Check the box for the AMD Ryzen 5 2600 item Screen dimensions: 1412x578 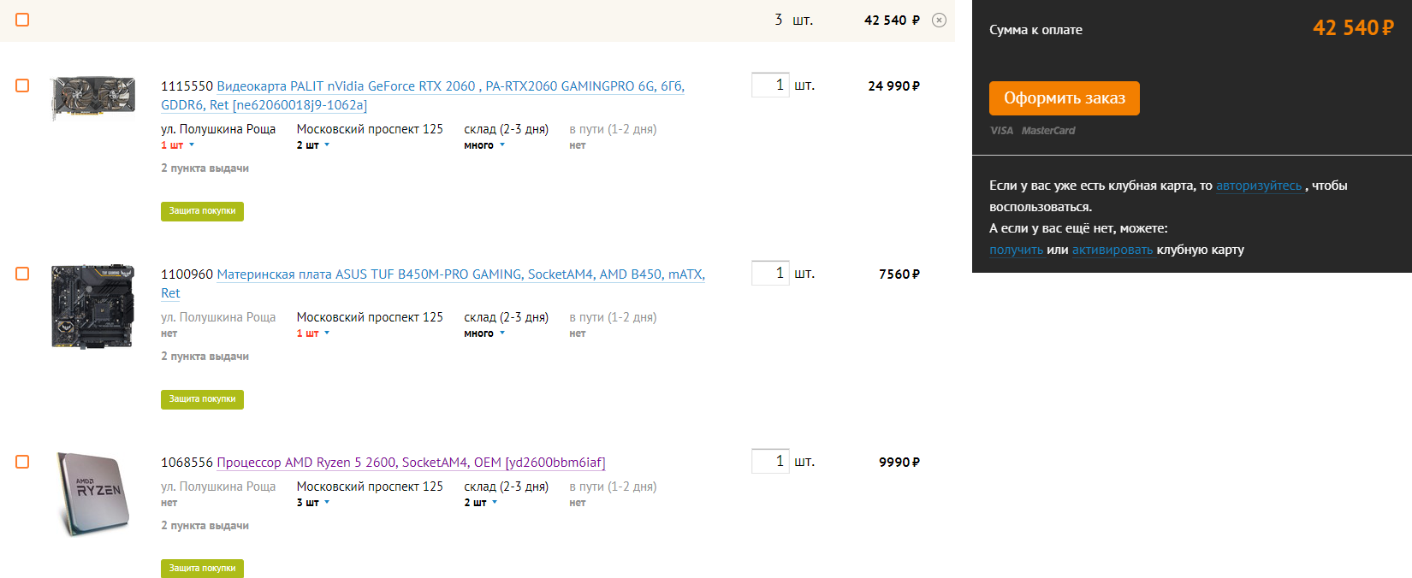pyautogui.click(x=22, y=462)
